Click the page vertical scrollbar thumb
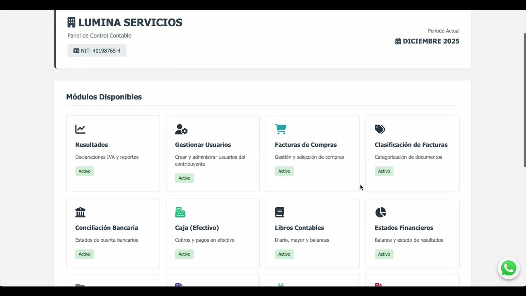Screen dimensions: 526x296 (524, 99)
